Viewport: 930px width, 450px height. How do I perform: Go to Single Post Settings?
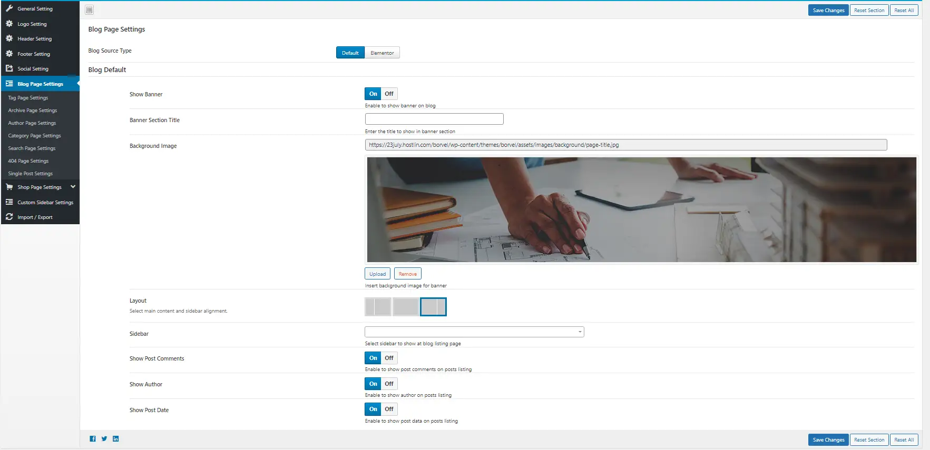pos(31,174)
